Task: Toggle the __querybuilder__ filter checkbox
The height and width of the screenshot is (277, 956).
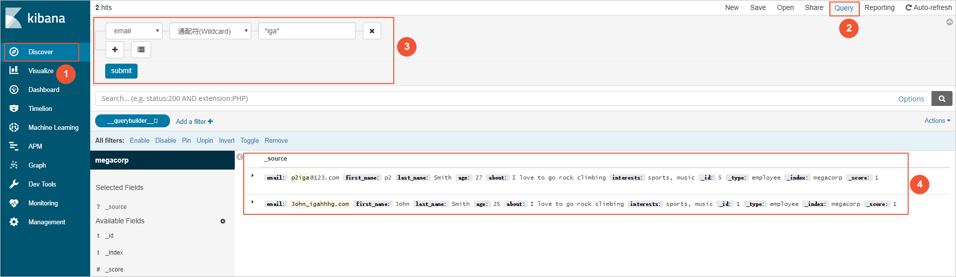Action: point(156,121)
